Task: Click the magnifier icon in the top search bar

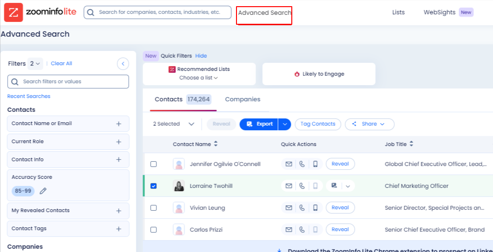Action: tap(91, 12)
